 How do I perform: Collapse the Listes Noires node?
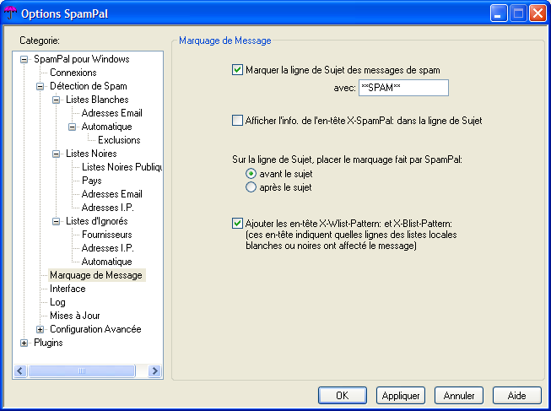coord(57,154)
